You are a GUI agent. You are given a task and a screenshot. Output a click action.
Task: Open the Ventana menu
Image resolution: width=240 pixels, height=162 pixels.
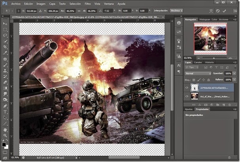click(109, 4)
